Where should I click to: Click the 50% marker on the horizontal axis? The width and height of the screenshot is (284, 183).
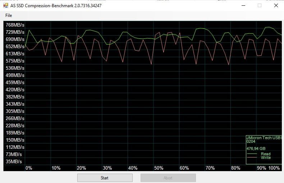(159, 168)
